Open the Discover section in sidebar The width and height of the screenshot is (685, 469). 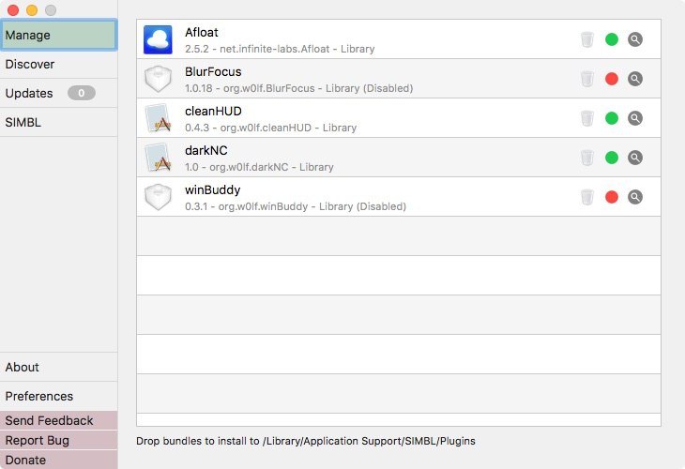coord(58,64)
